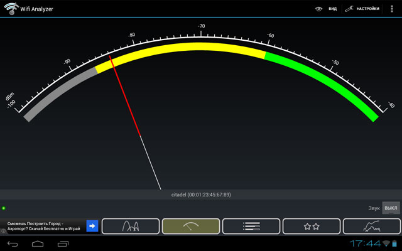
Task: Click the red signal needle
Action: click(125, 95)
